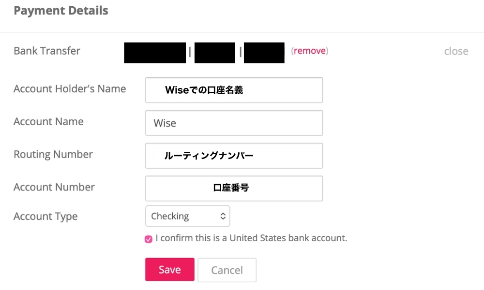Click the stepper arrows on the Checking dropdown
Image resolution: width=484 pixels, height=290 pixels.
222,216
